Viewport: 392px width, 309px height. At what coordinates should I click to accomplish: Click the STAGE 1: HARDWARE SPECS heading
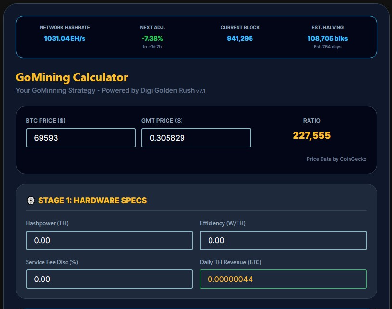(93, 200)
